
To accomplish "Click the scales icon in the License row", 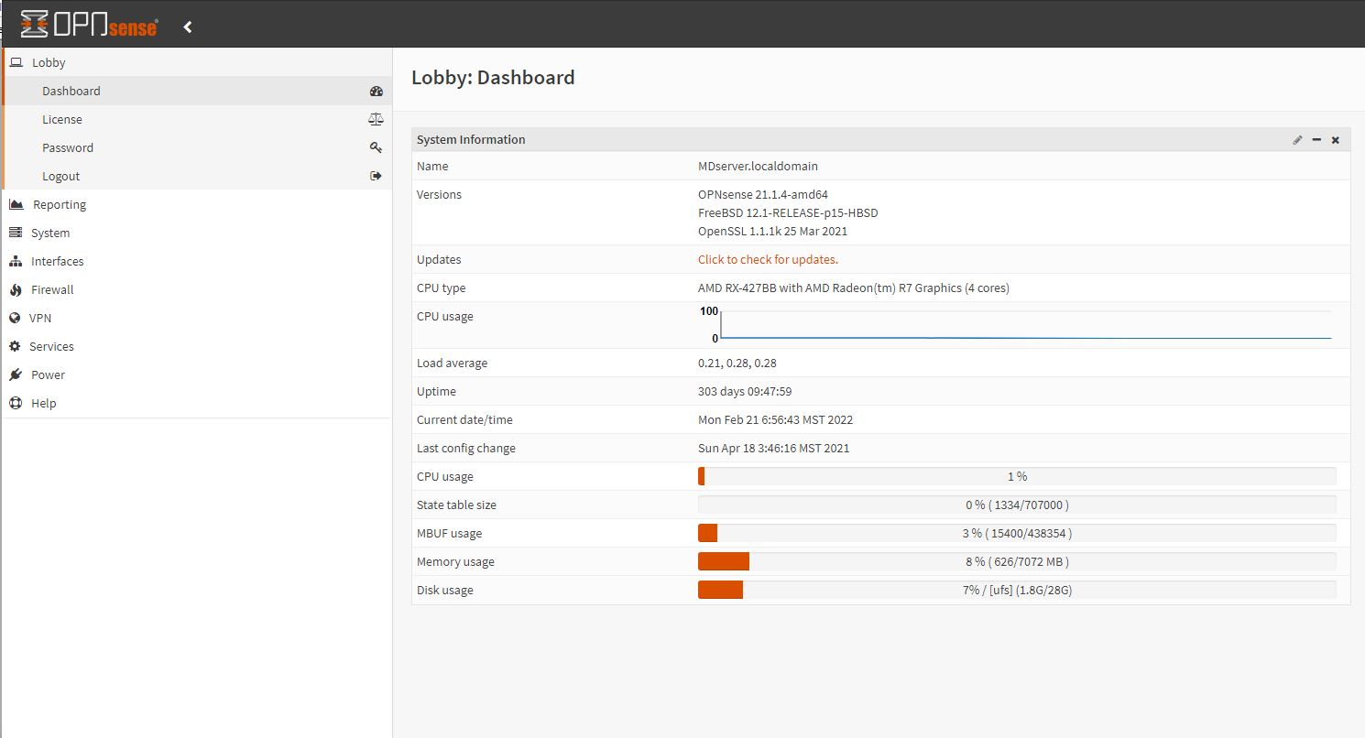I will pyautogui.click(x=376, y=120).
